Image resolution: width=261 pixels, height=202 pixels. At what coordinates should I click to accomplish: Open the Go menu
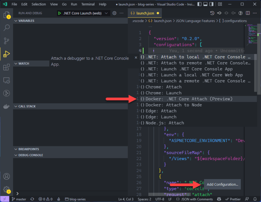(x=64, y=4)
